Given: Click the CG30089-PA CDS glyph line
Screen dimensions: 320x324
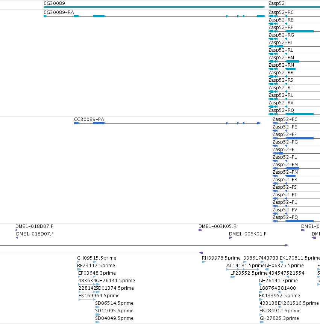Looking at the screenshot, I should tap(167, 123).
